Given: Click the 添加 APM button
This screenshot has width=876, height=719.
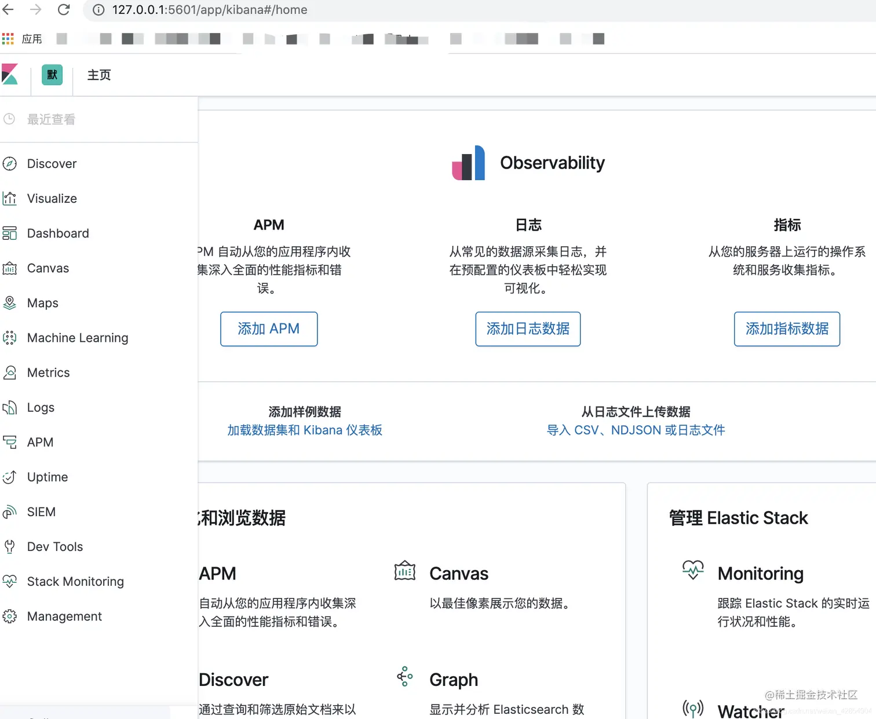Looking at the screenshot, I should pos(269,329).
